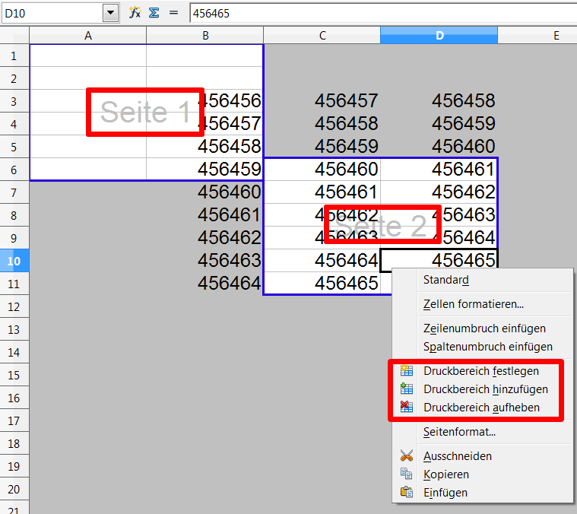Choose Spaltenumbruch einfügen
The height and width of the screenshot is (514, 577).
(487, 347)
